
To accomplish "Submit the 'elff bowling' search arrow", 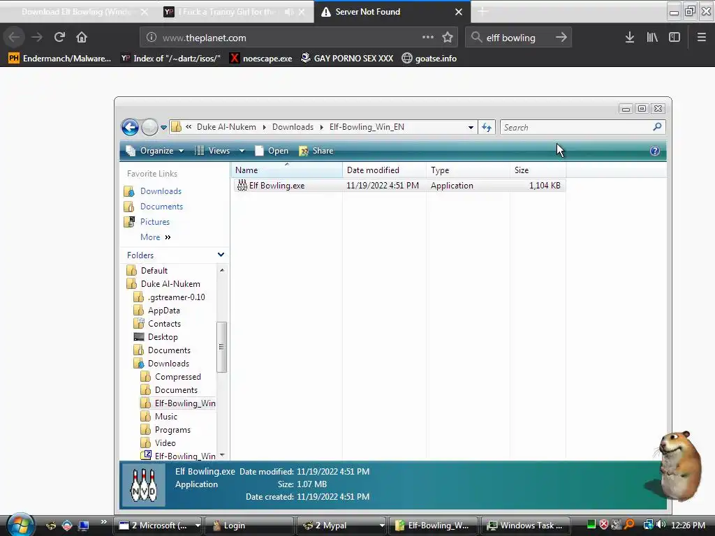I will click(x=561, y=38).
